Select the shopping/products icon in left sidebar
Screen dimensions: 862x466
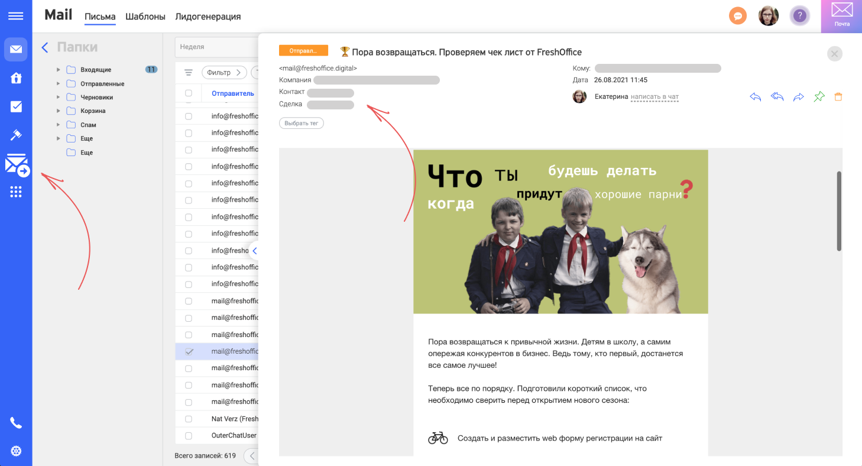[x=15, y=77]
